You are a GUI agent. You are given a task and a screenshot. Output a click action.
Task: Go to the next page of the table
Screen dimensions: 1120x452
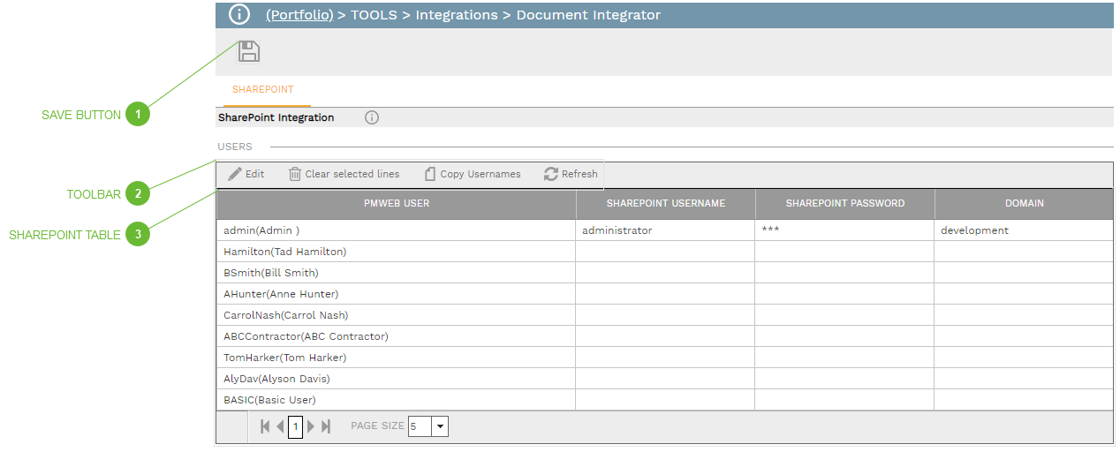point(311,426)
